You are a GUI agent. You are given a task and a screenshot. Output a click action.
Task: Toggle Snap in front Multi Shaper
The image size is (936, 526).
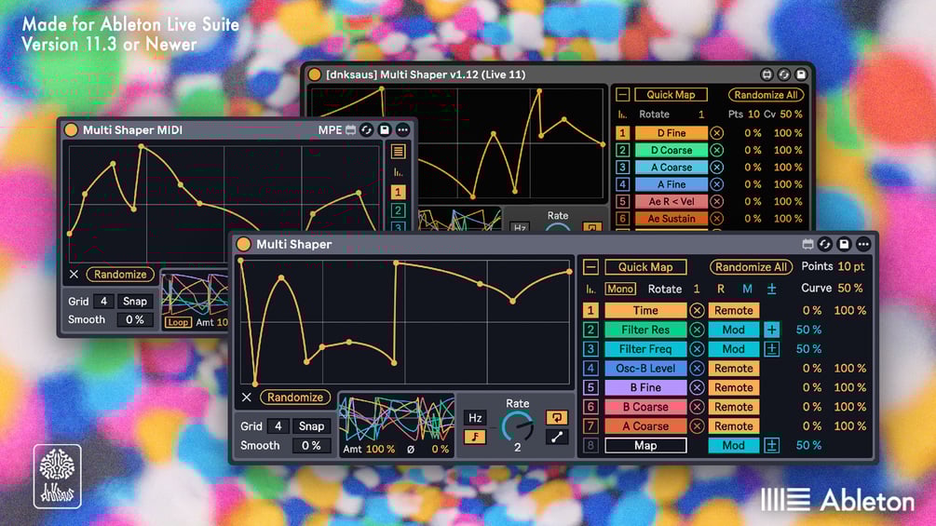click(x=312, y=426)
